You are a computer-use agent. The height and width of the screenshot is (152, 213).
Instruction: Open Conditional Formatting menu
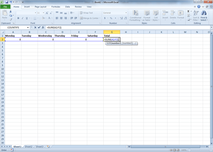[x=136, y=16]
